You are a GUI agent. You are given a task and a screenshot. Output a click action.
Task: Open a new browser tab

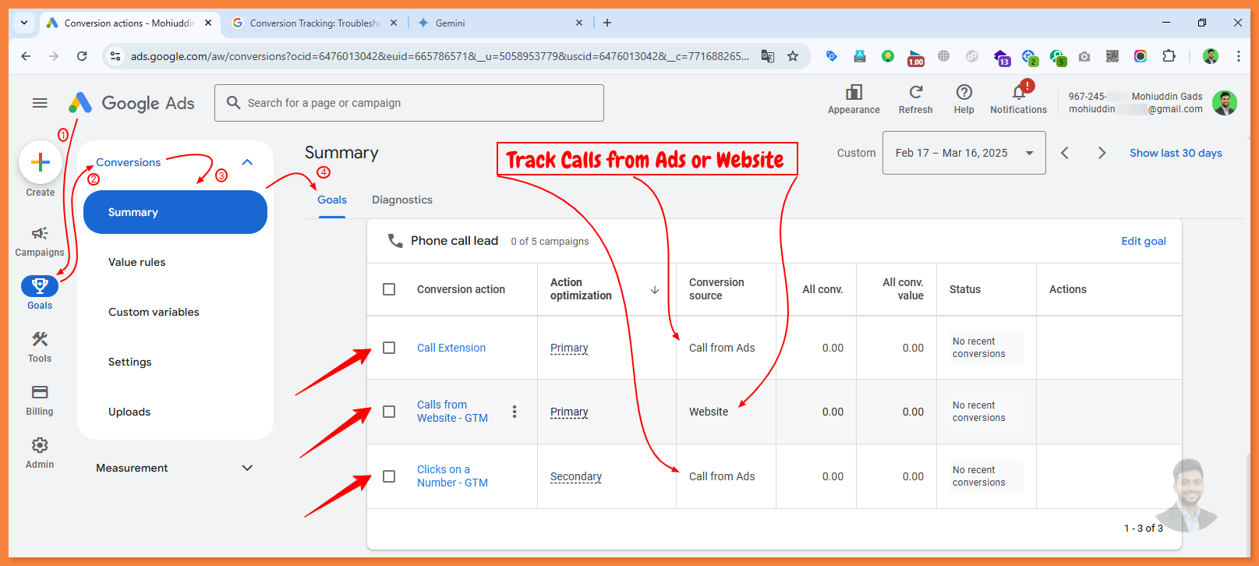[607, 23]
